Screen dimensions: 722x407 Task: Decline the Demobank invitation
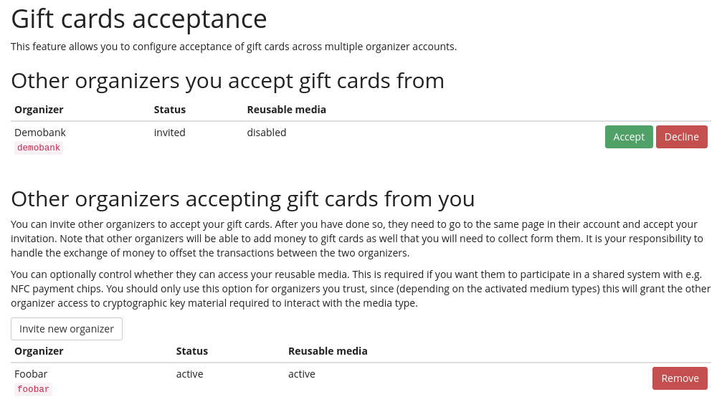681,137
